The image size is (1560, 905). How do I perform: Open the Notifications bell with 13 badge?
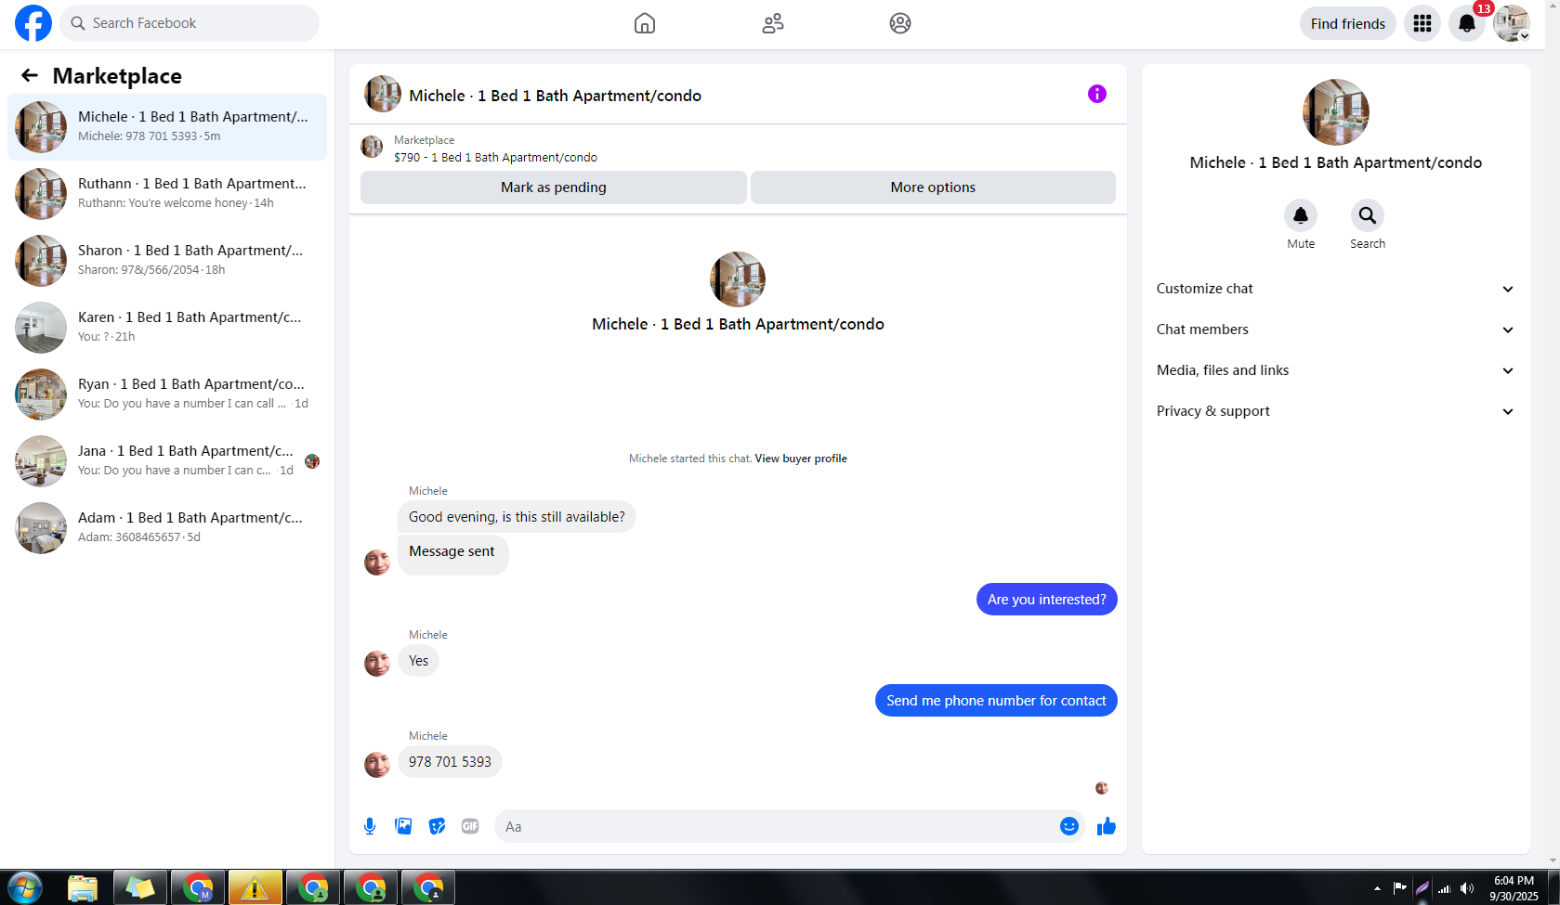coord(1467,23)
